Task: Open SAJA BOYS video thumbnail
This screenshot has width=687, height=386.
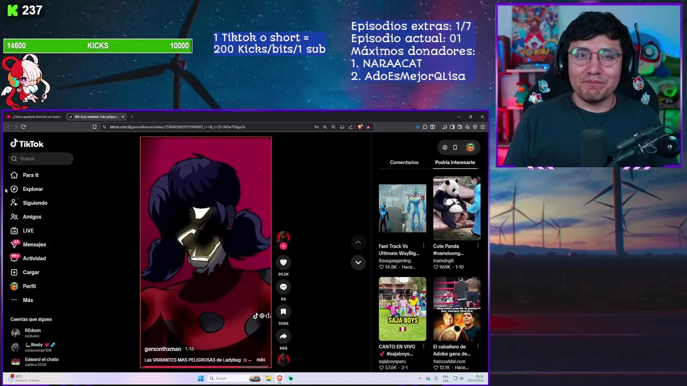Action: (403, 309)
